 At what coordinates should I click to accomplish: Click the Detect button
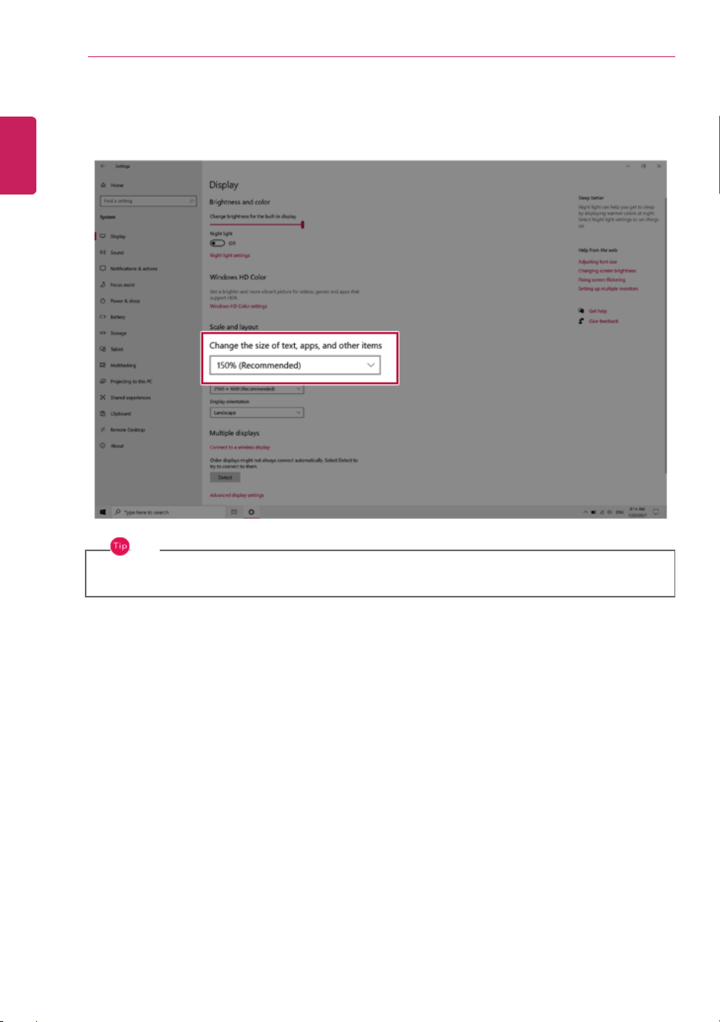pos(225,477)
